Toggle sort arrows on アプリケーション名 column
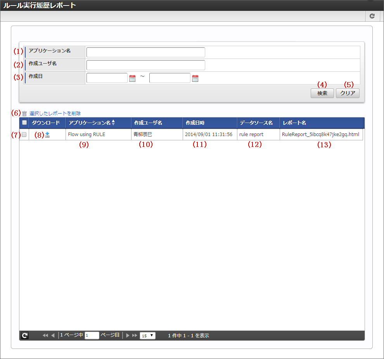The height and width of the screenshot is (359, 384). pyautogui.click(x=113, y=123)
